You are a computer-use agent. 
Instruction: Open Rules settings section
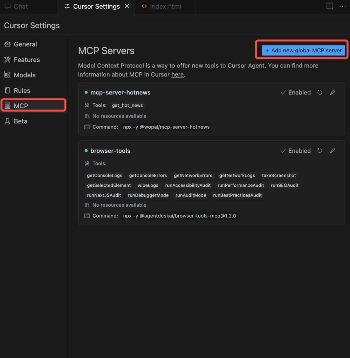(x=22, y=91)
